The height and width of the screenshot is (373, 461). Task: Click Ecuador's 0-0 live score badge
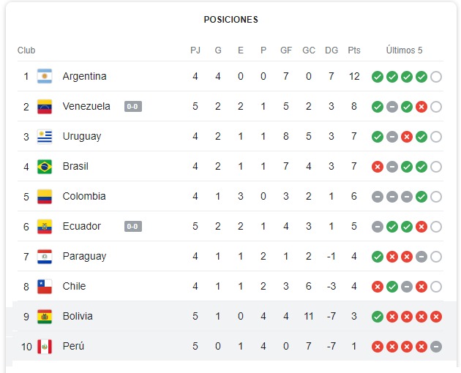point(133,226)
